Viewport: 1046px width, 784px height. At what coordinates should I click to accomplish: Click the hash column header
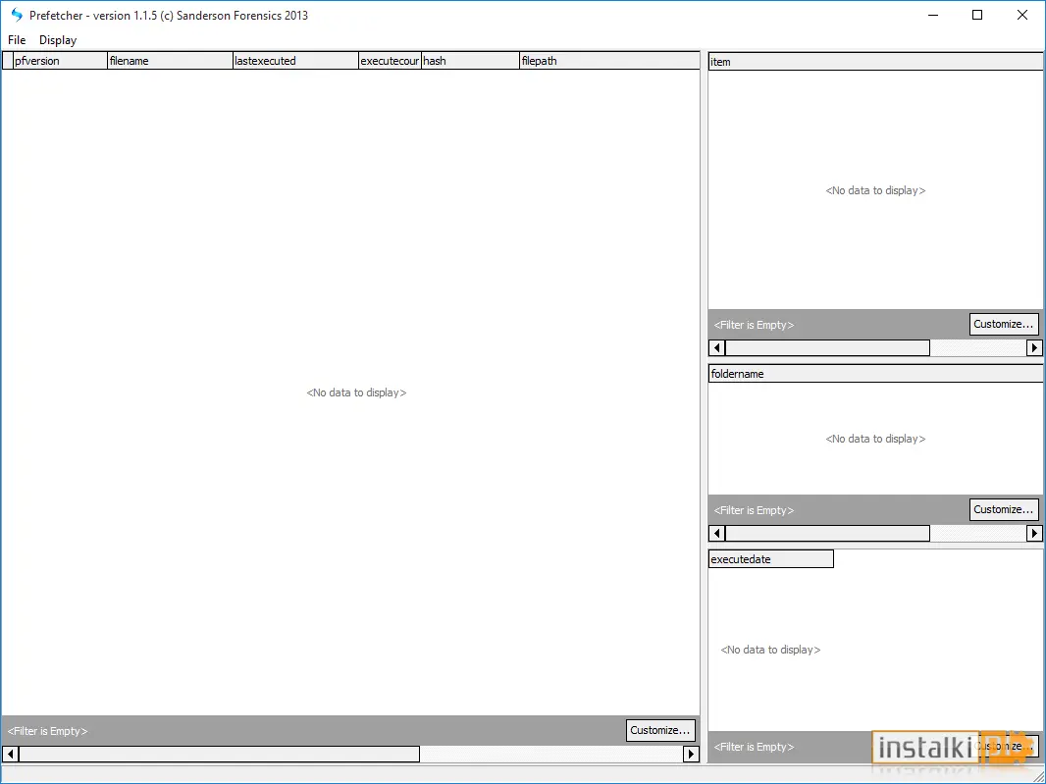click(x=470, y=61)
